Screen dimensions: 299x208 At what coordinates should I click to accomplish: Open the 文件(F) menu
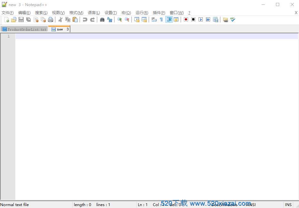(8, 13)
